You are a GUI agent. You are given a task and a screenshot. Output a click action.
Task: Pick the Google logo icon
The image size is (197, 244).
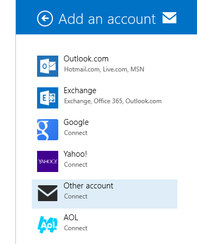(x=48, y=130)
